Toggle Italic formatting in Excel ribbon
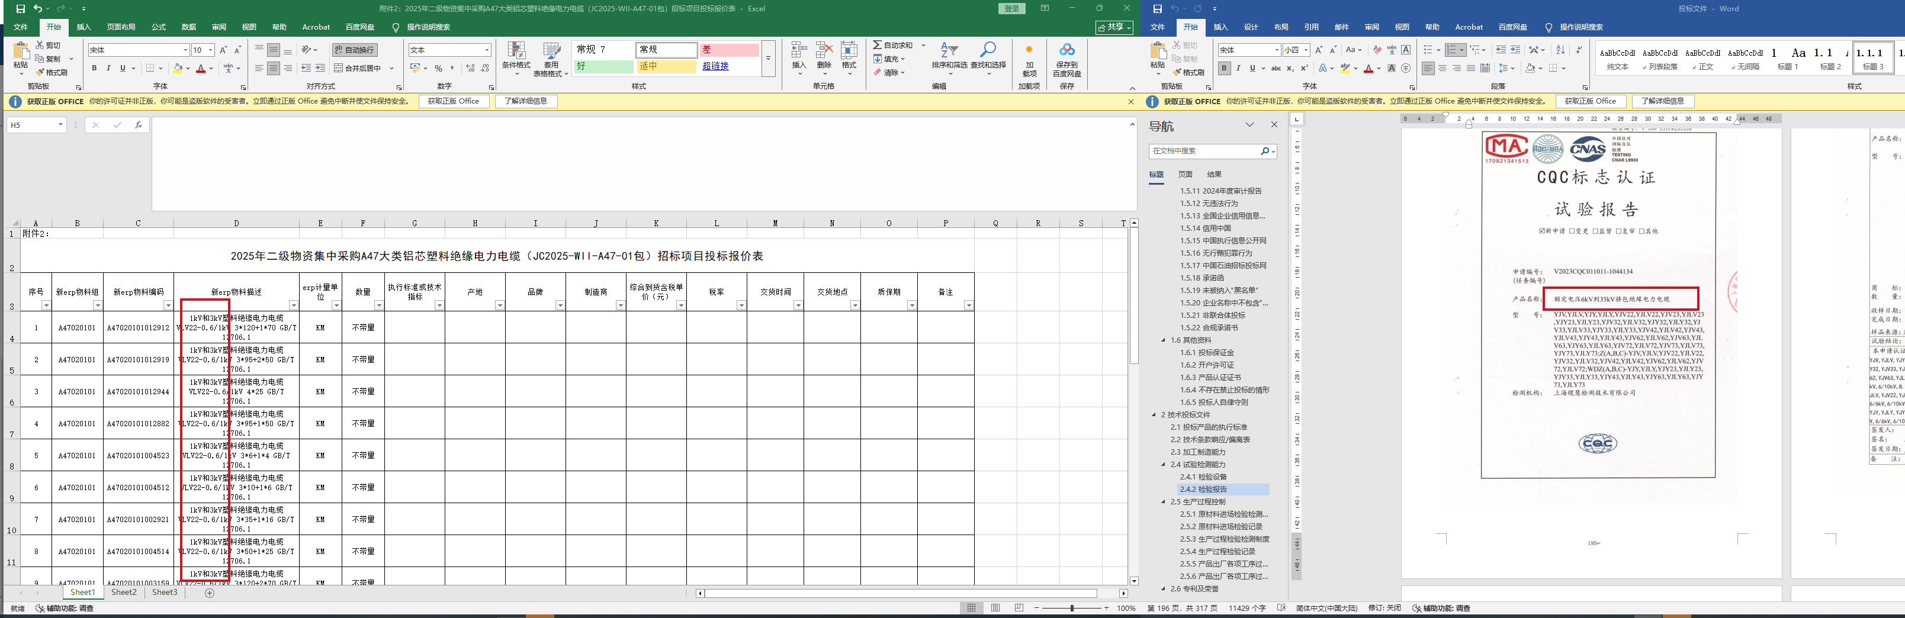The width and height of the screenshot is (1905, 618). point(109,69)
